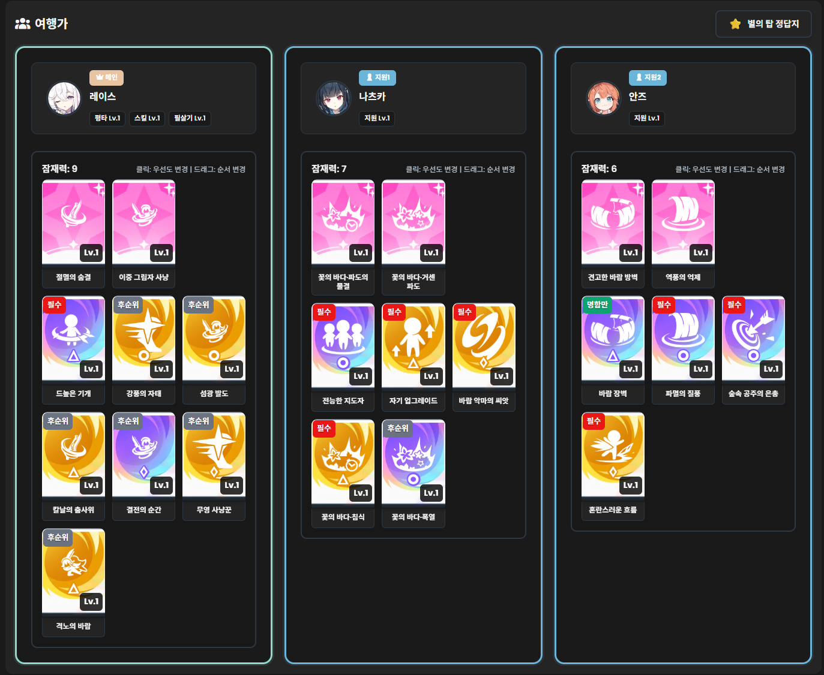Click 레이스's character portrait
Image resolution: width=824 pixels, height=675 pixels.
(x=64, y=98)
